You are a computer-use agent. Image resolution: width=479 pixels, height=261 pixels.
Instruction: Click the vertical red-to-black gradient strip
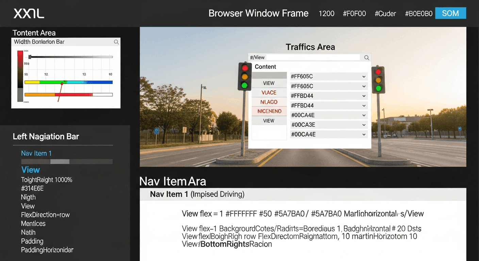pos(20,70)
